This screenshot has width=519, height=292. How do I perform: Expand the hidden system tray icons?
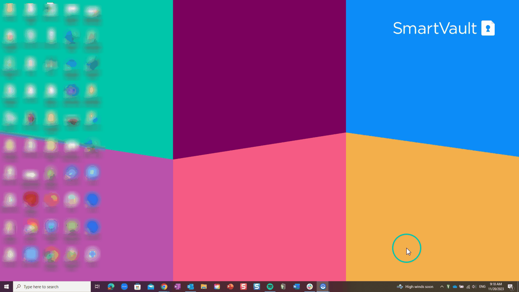(442, 287)
